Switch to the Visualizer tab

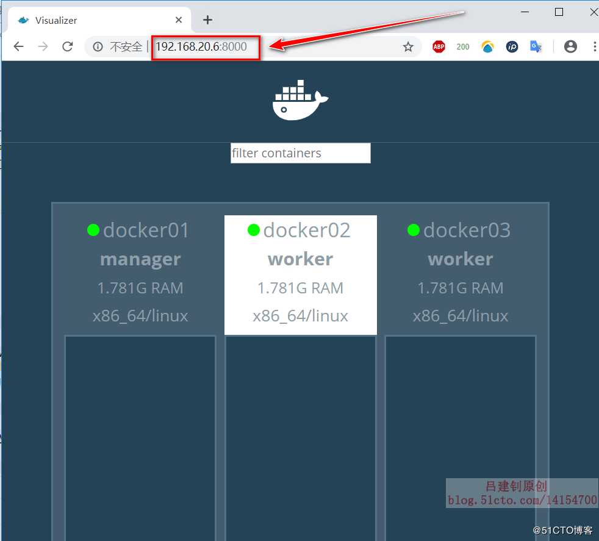99,20
